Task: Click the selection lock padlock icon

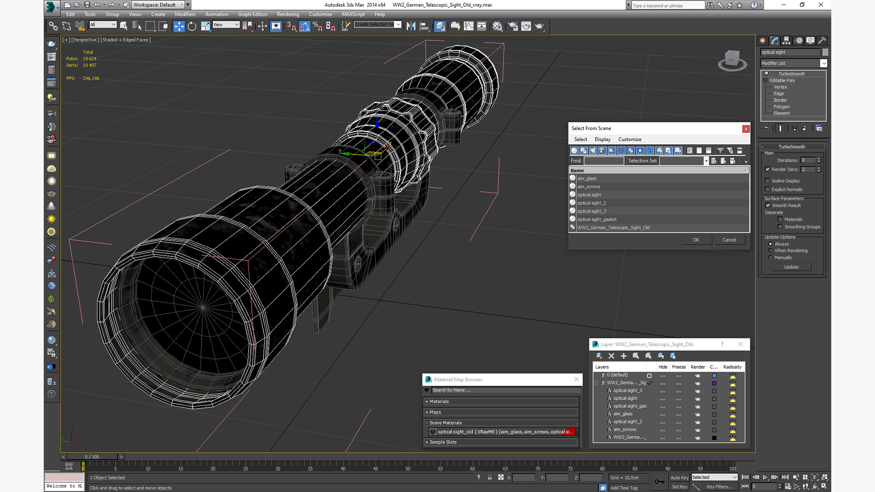Action: (489, 477)
